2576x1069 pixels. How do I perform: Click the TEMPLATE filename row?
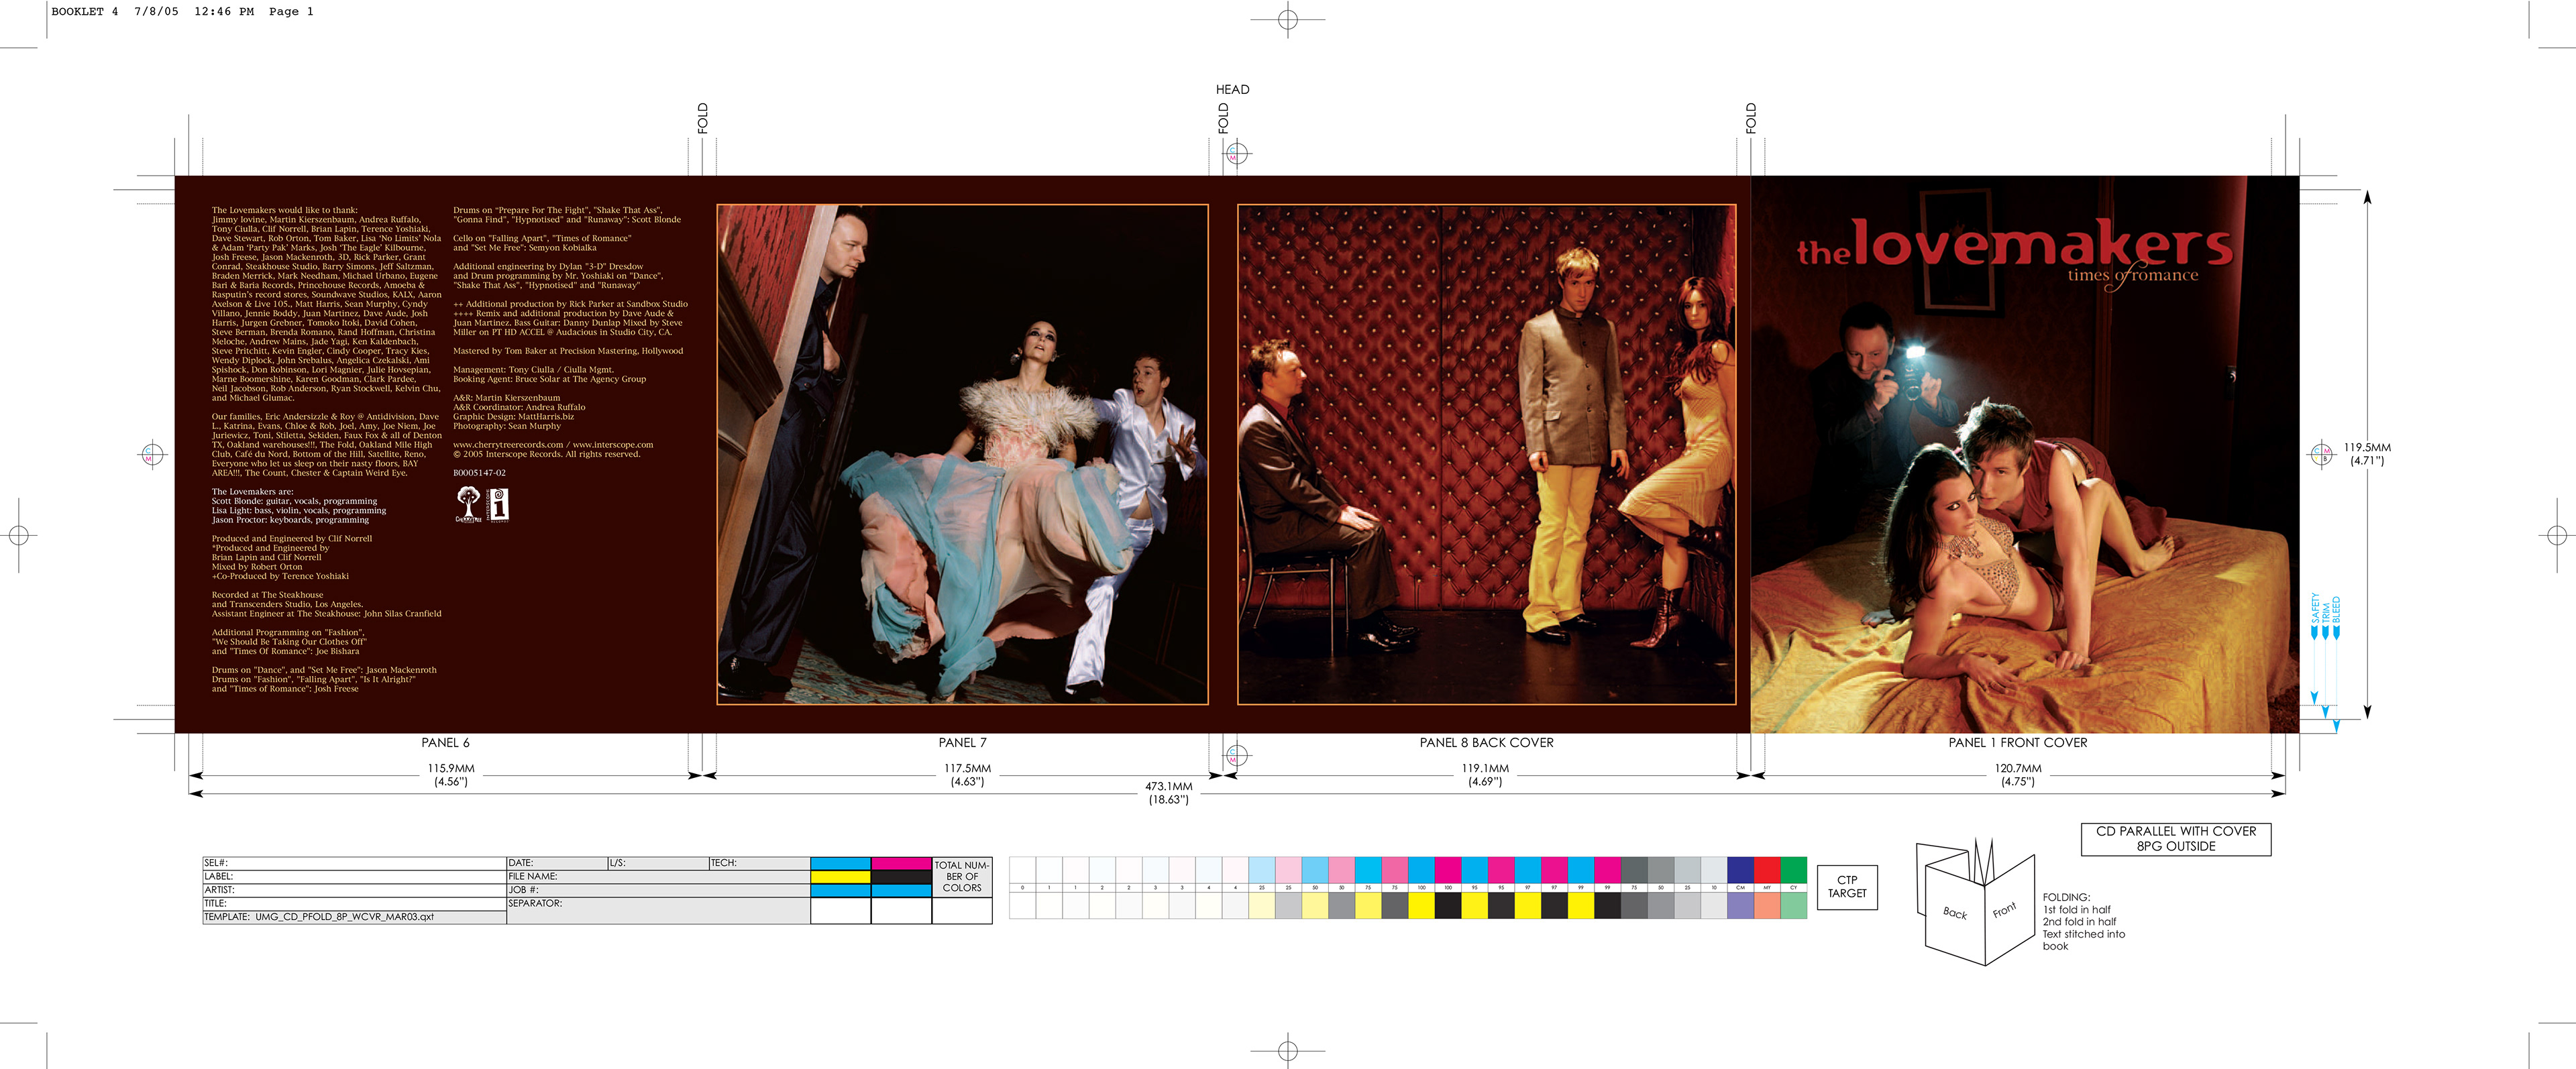pos(354,917)
